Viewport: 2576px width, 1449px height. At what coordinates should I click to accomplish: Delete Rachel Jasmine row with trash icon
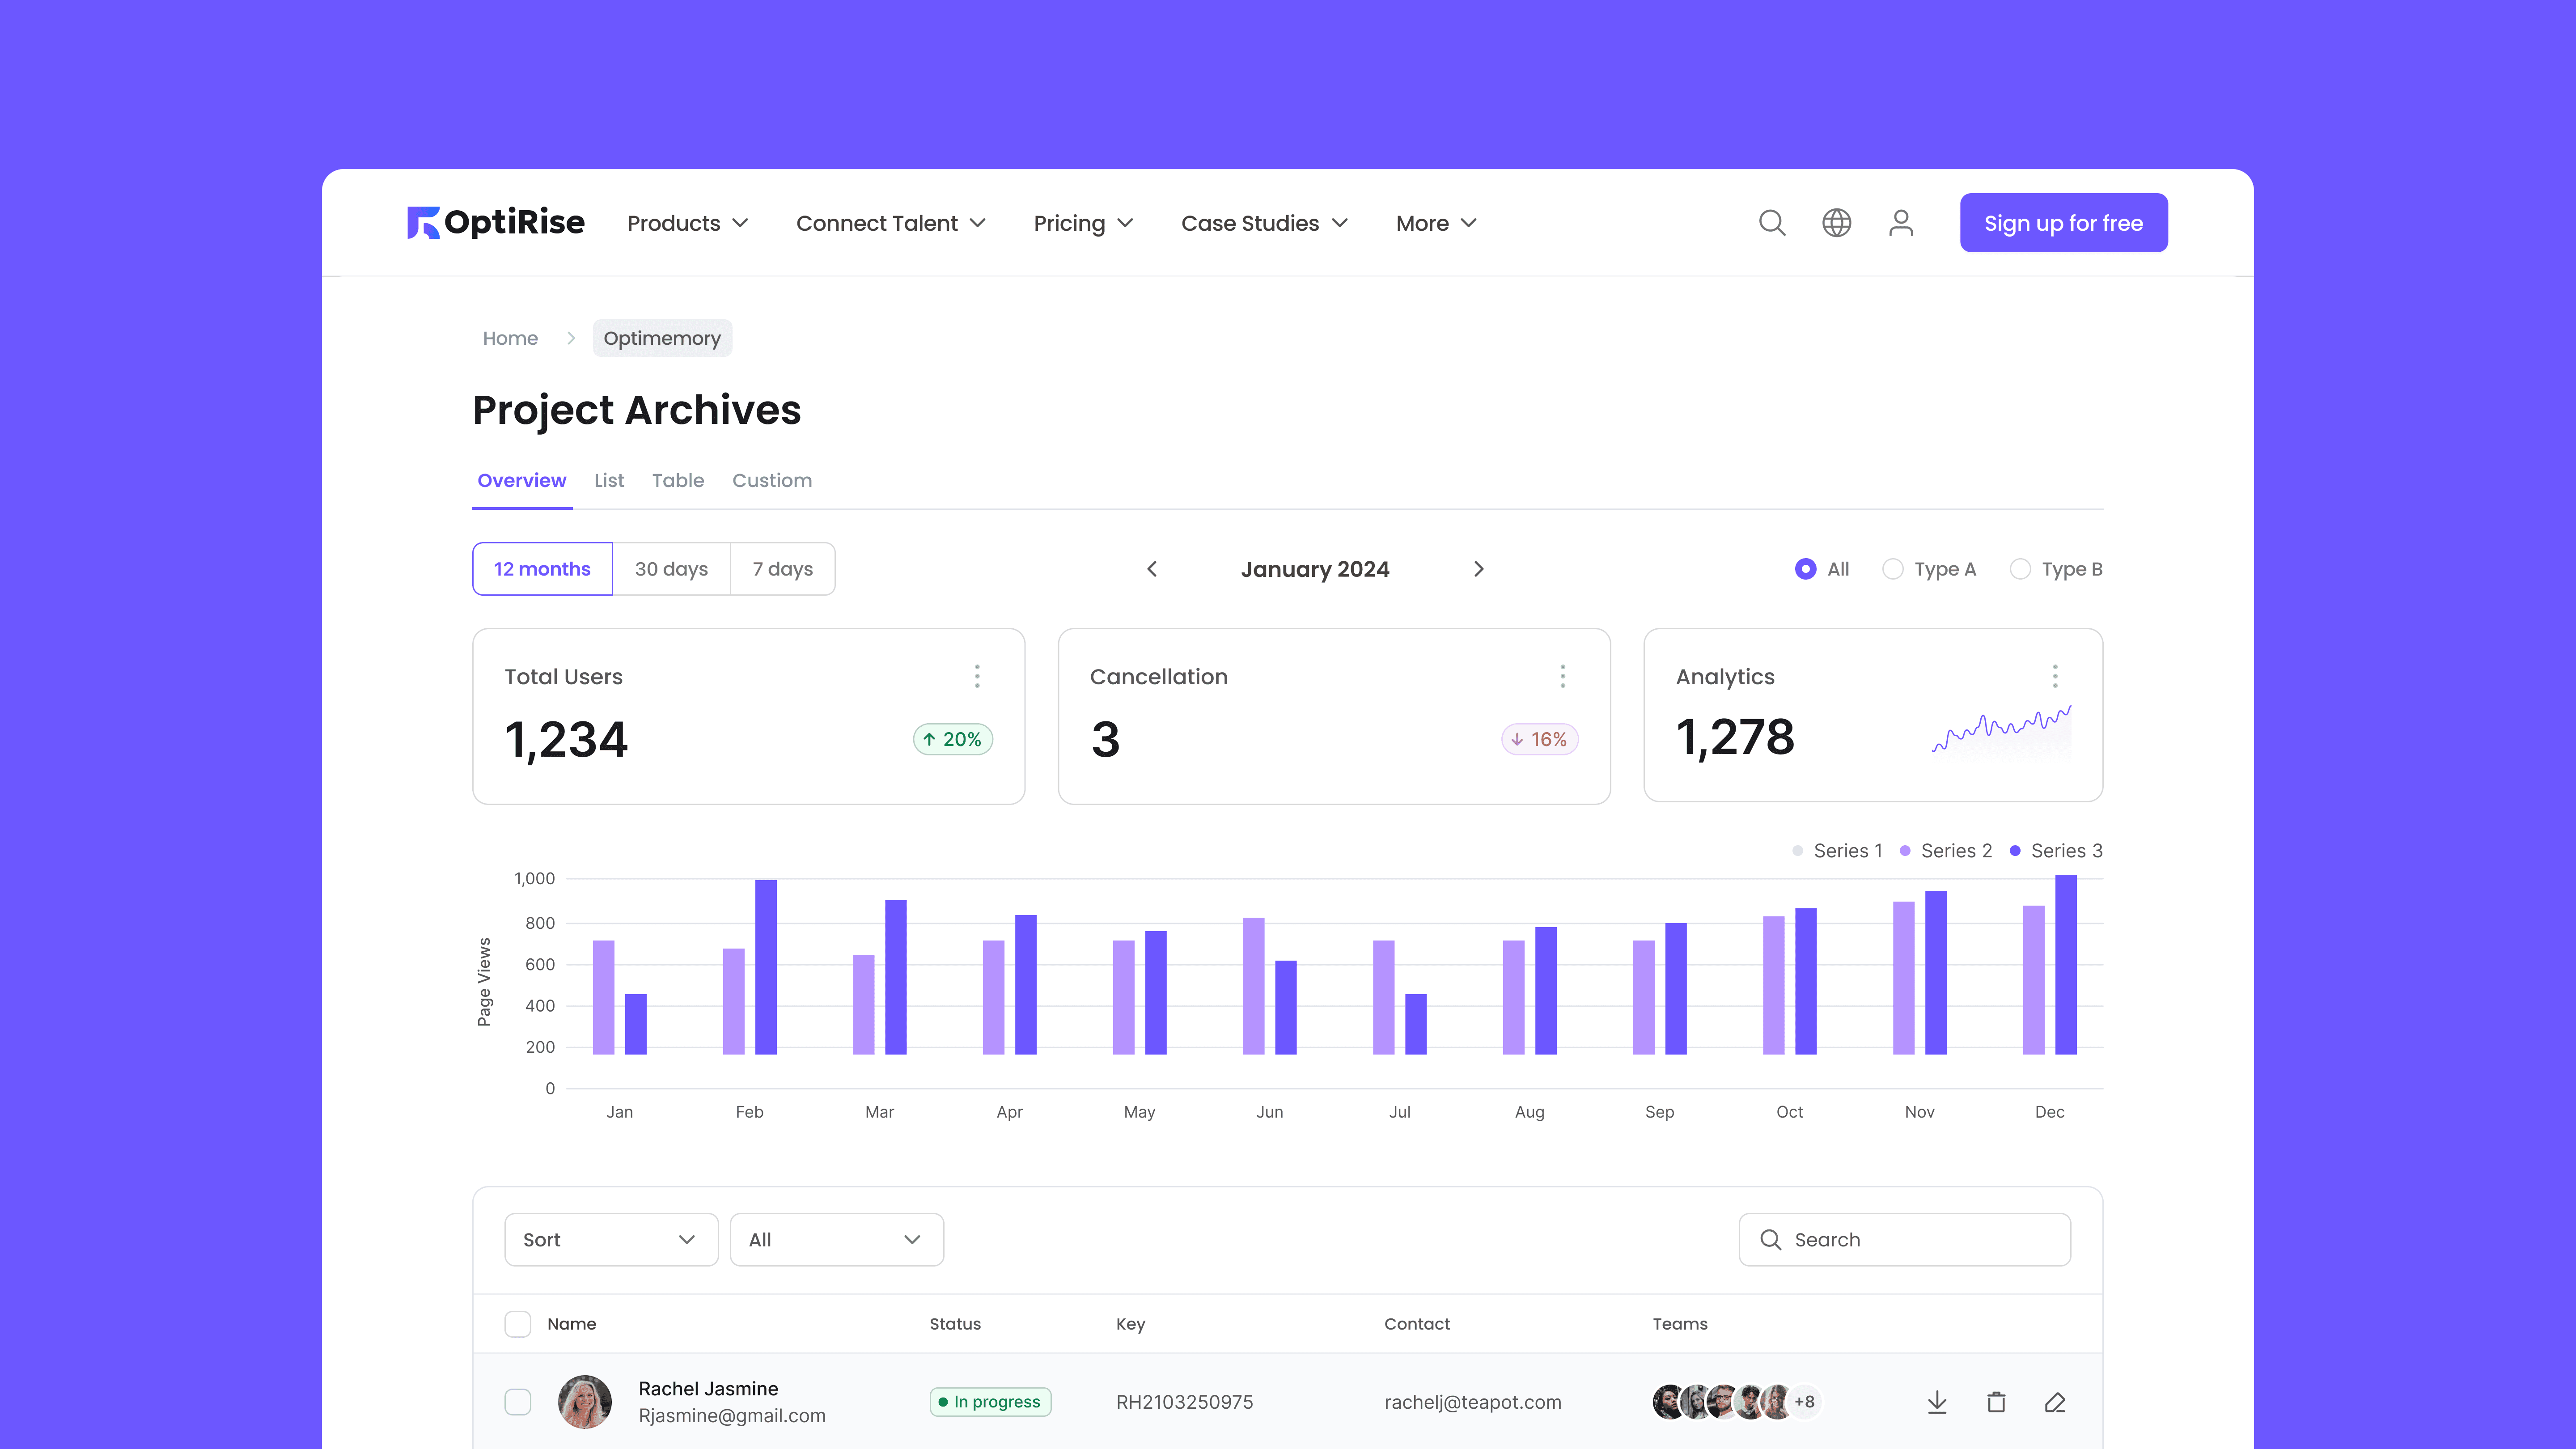tap(1996, 1402)
